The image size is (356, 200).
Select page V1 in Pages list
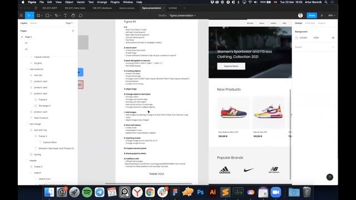click(x=26, y=43)
